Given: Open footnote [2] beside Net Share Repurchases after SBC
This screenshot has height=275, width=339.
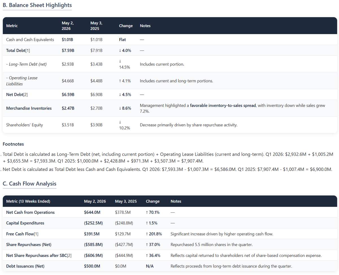Looking at the screenshot, I should tap(69, 255).
